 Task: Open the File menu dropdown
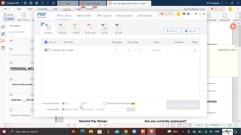[7, 9]
